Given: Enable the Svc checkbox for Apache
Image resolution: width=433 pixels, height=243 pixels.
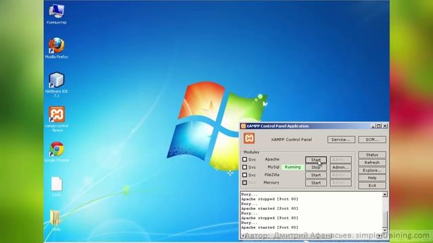Looking at the screenshot, I should 244,159.
